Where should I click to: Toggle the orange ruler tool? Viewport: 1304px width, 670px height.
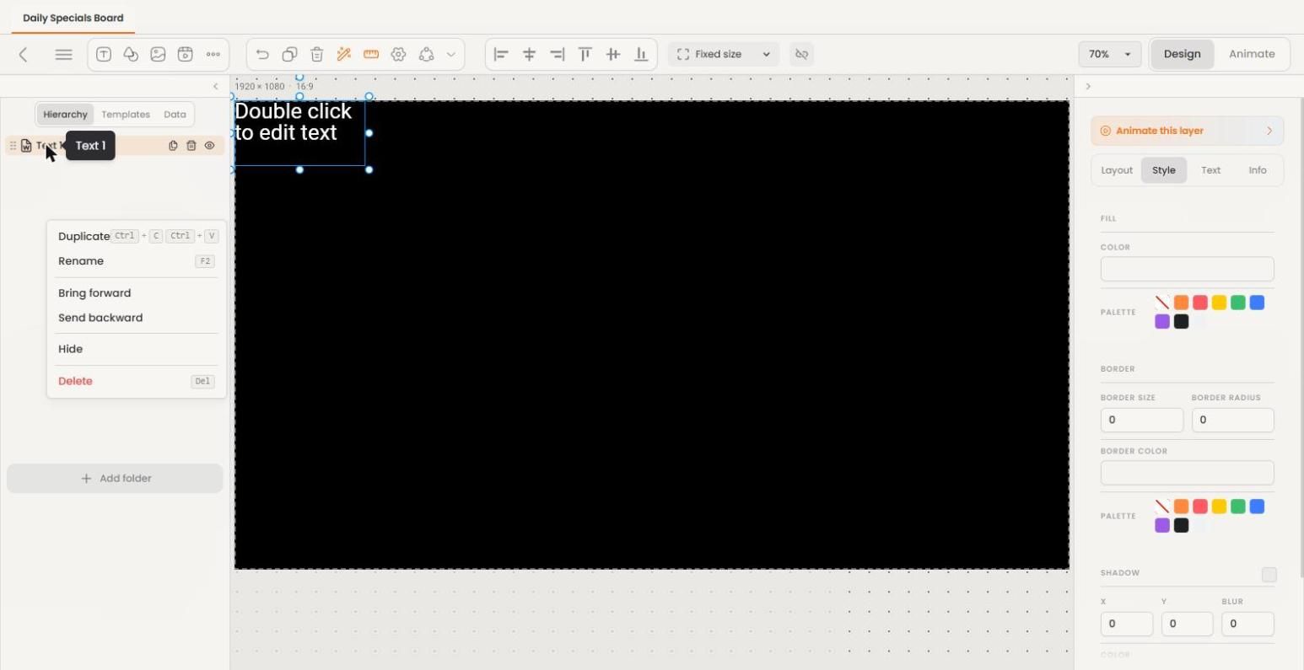(371, 54)
